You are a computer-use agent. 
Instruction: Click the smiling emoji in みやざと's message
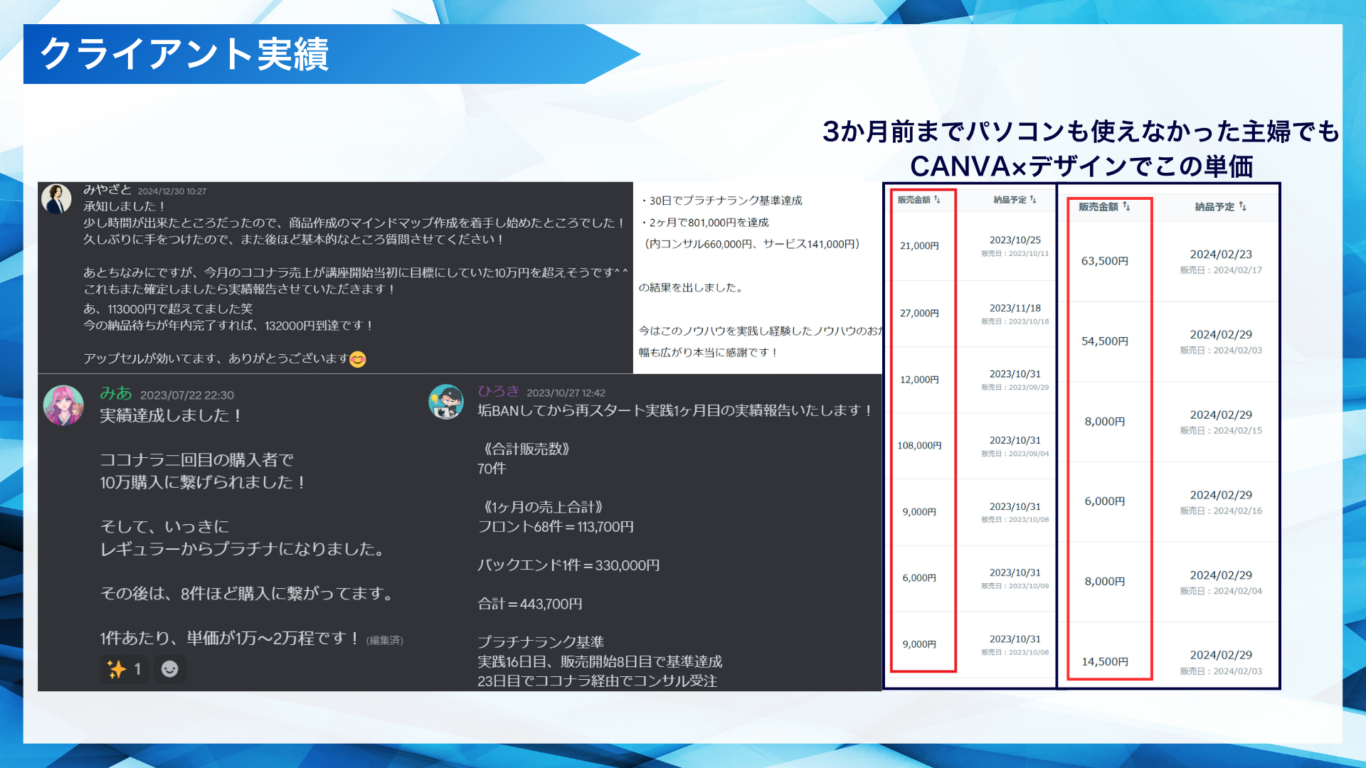(x=358, y=359)
